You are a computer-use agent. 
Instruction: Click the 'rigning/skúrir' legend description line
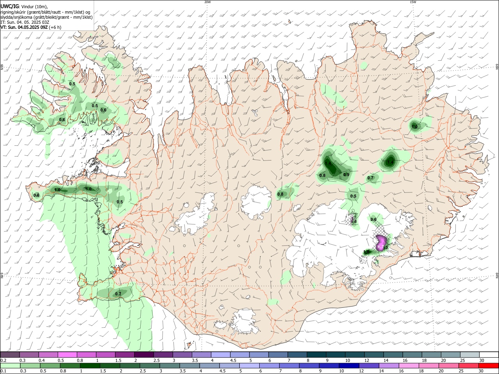coord(45,12)
